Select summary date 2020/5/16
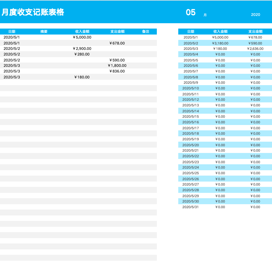Viewport: 272px width, 264px height. (x=191, y=122)
